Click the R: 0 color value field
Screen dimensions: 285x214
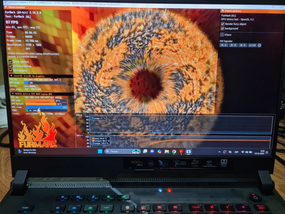click(224, 45)
